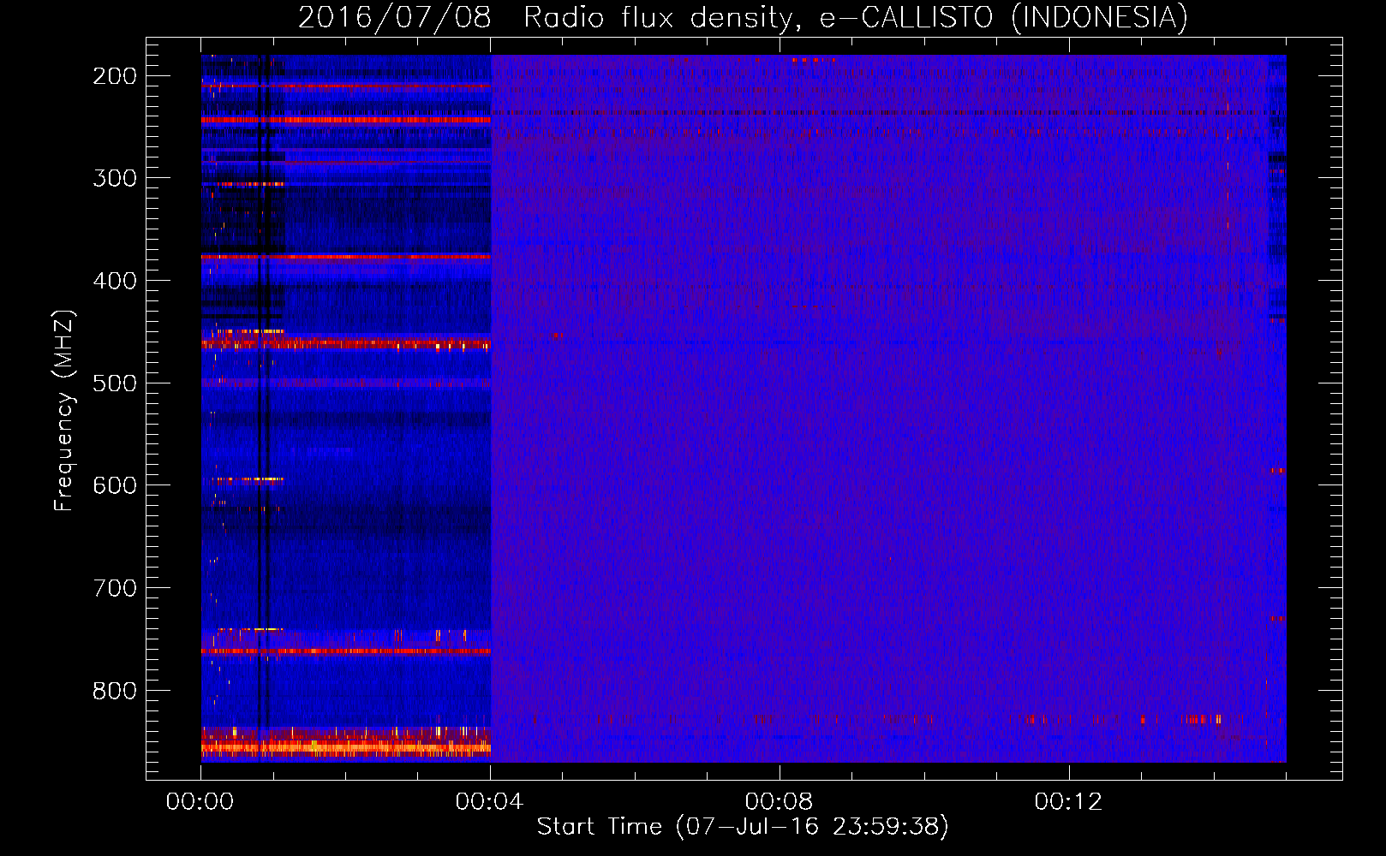Click the 'Frequency (MHZ)' axis title
Viewport: 1386px width, 856px height.
click(65, 410)
